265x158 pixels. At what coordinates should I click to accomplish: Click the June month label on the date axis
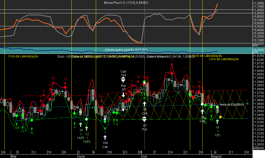(81, 156)
